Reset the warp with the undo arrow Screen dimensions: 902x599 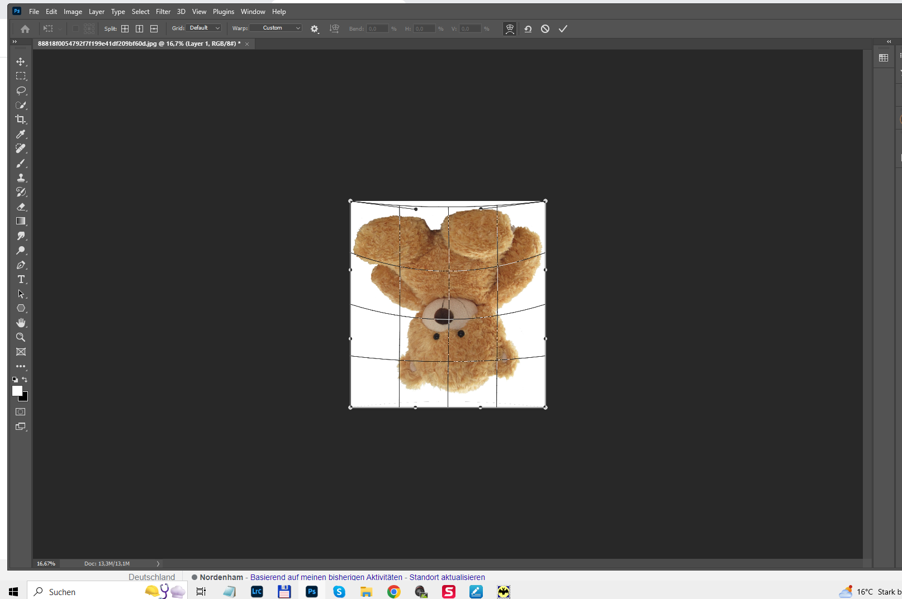point(528,29)
